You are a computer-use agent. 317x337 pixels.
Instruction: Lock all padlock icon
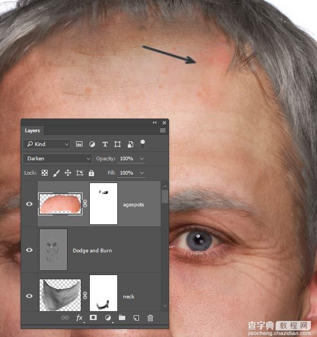coord(91,173)
